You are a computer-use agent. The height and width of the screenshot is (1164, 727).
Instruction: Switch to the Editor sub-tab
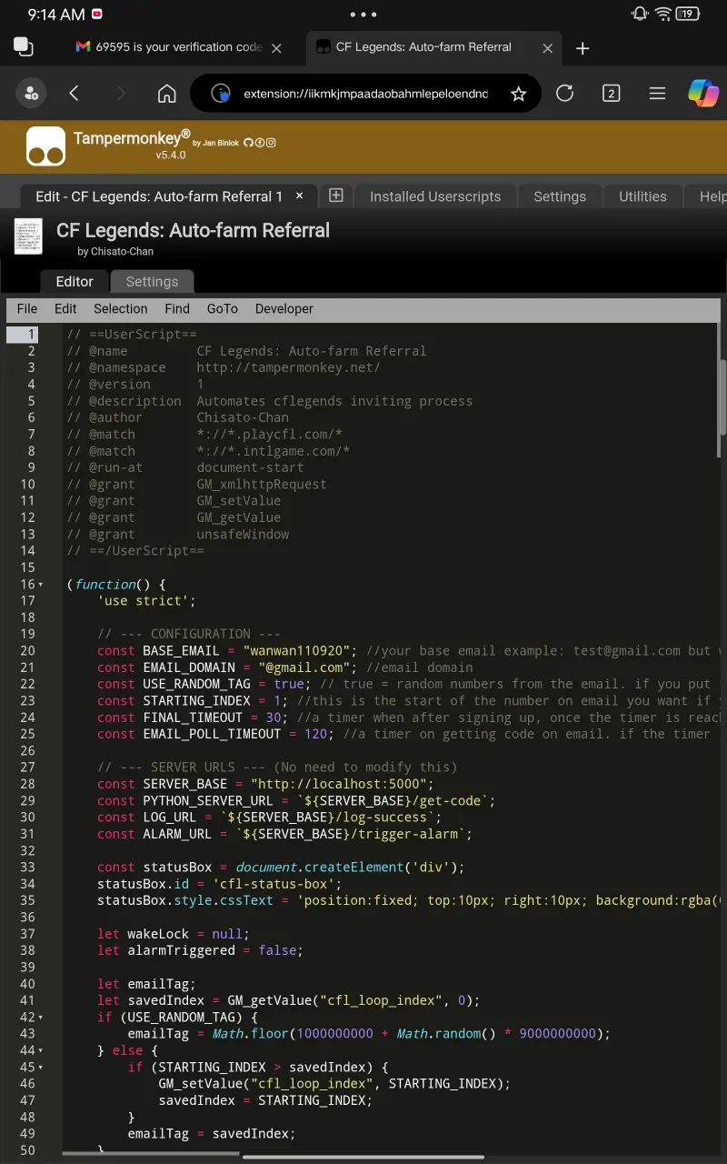[75, 282]
